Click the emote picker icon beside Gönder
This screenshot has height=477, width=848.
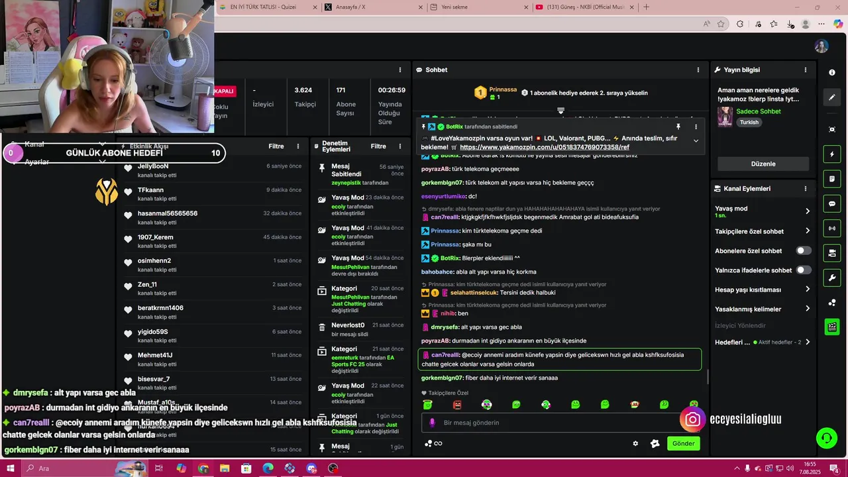tap(655, 444)
